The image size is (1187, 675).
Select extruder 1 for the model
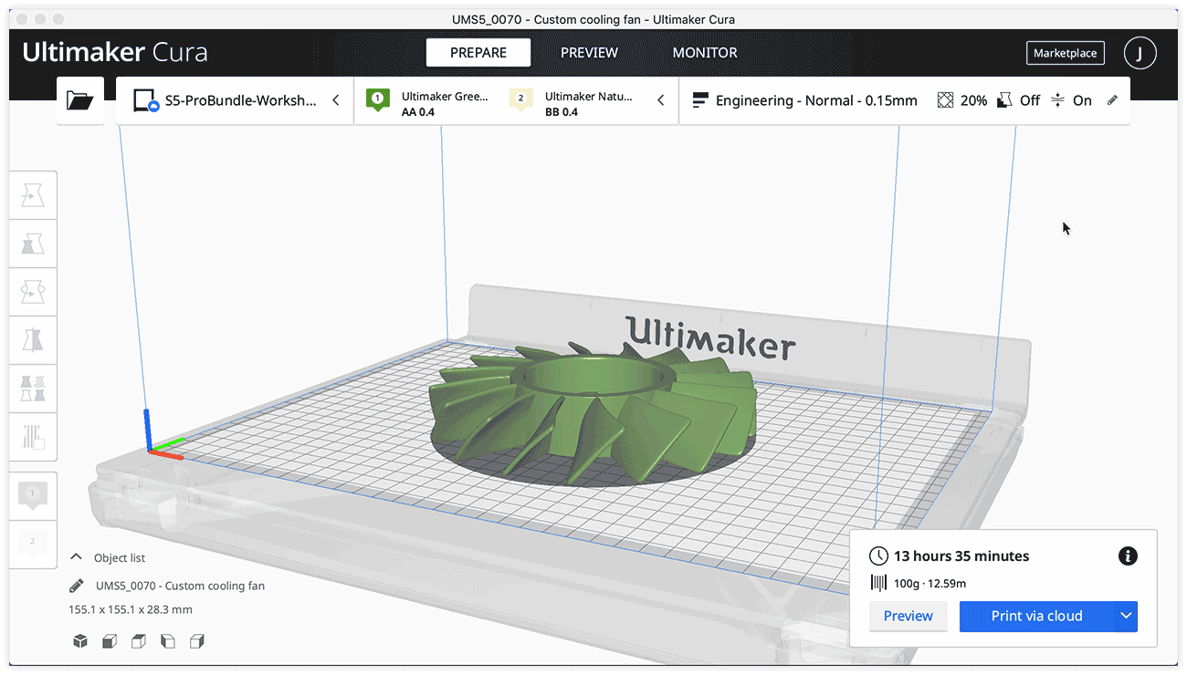click(33, 495)
